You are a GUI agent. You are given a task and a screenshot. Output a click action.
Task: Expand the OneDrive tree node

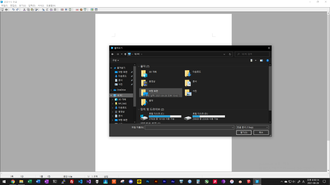[111, 90]
